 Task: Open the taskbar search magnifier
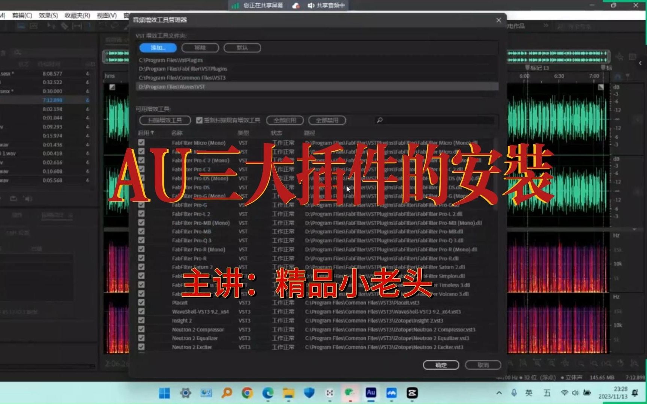pos(227,393)
